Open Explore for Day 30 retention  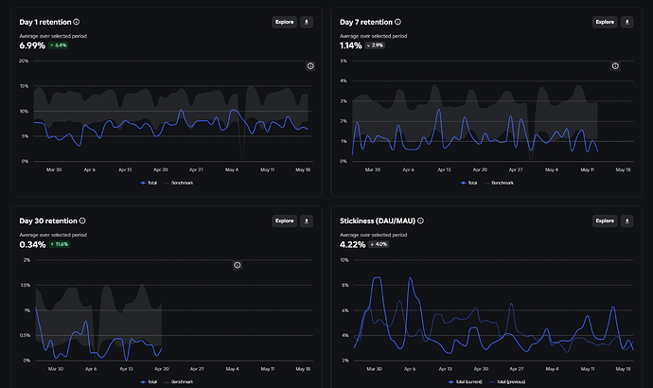pos(285,221)
